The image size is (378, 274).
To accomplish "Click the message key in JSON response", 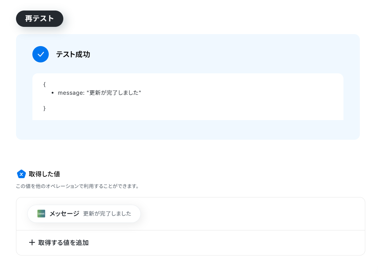I will click(71, 93).
